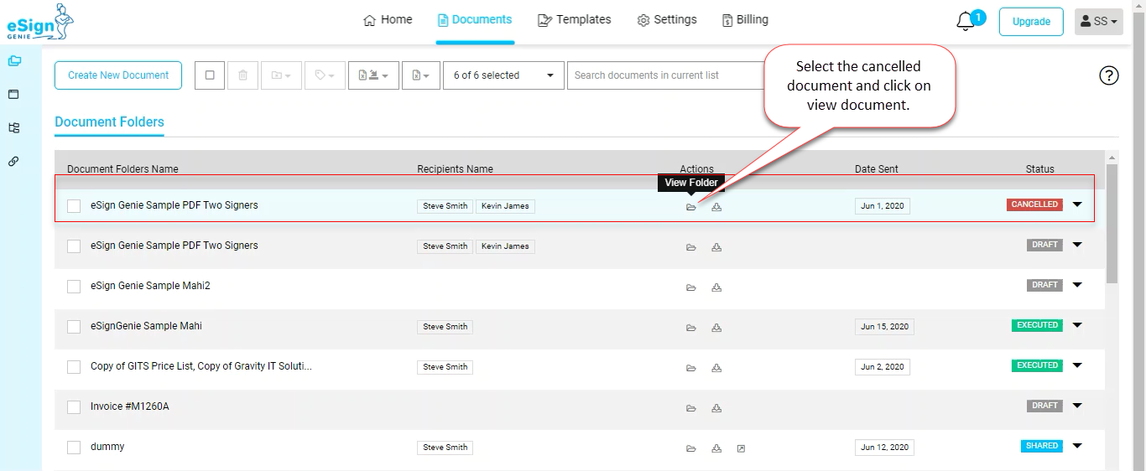Screen dimensions: 1146x471
Task: Expand the arrow beside the SHARED status
Action: tap(1078, 446)
